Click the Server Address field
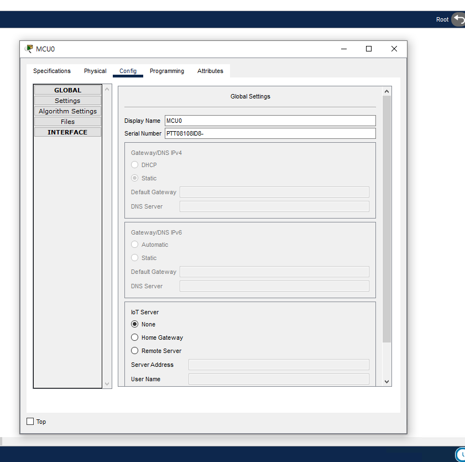Image resolution: width=465 pixels, height=462 pixels. 279,365
